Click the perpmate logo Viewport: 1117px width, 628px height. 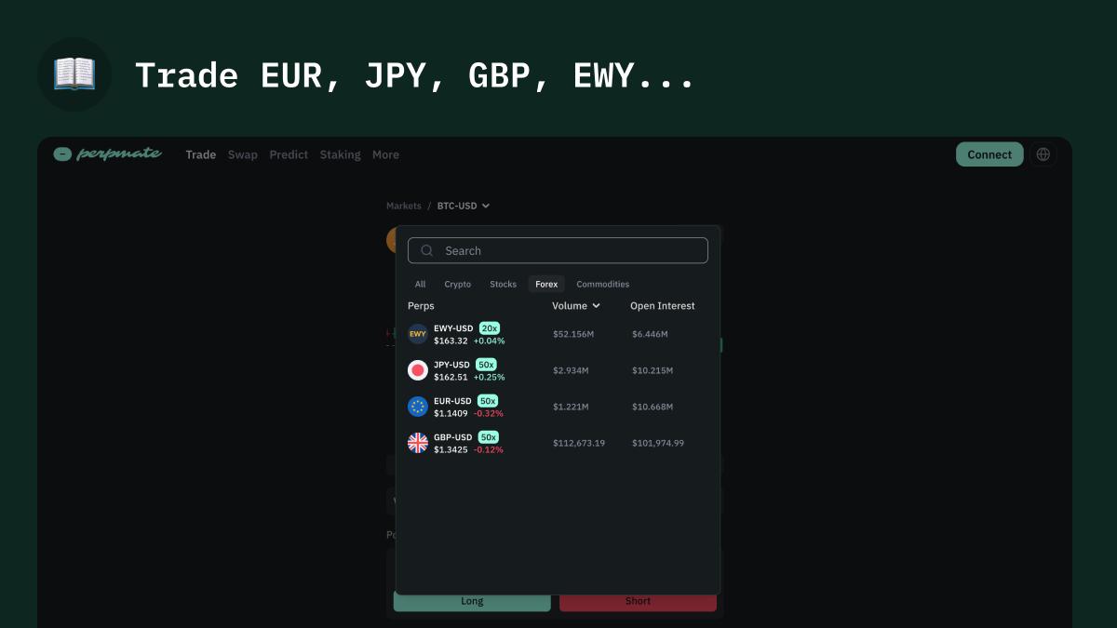[x=107, y=154]
